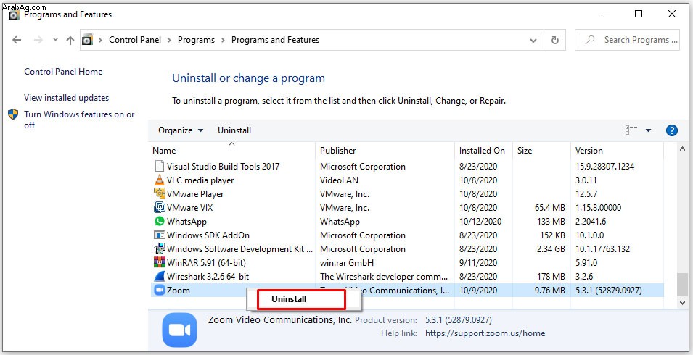Click the 2.34 GB size value
Screen dimensions: 693x355
[551, 248]
